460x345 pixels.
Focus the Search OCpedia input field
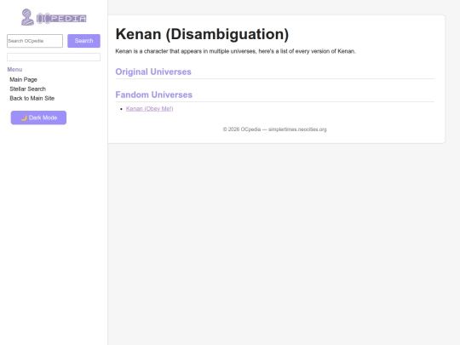click(35, 41)
